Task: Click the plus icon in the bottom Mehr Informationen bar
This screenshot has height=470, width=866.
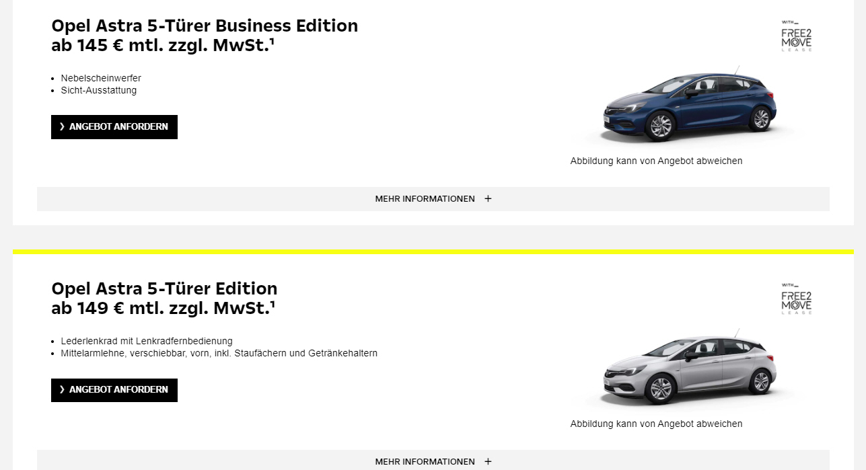Action: [x=488, y=462]
